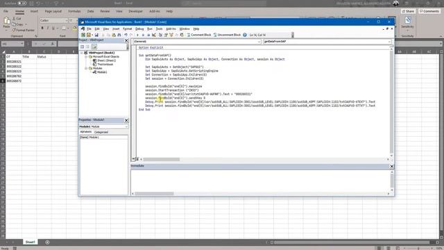Click the Uncomment Block button
Screen dimensions: 444x250
pyautogui.click(x=227, y=35)
